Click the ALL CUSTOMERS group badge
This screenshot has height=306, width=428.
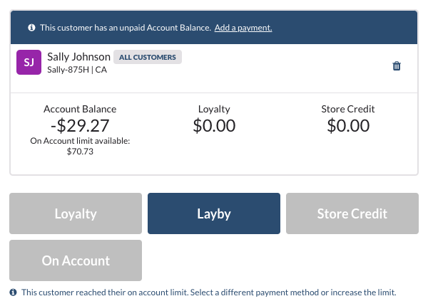coord(148,57)
